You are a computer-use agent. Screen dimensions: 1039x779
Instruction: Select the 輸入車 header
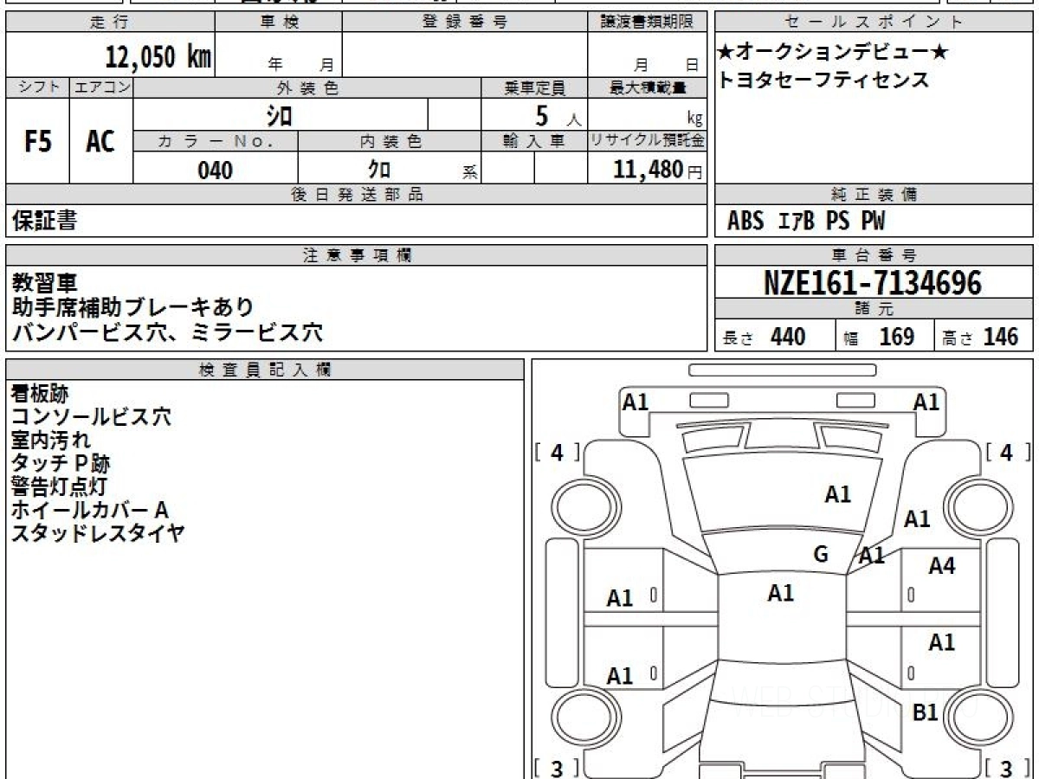[x=534, y=141]
